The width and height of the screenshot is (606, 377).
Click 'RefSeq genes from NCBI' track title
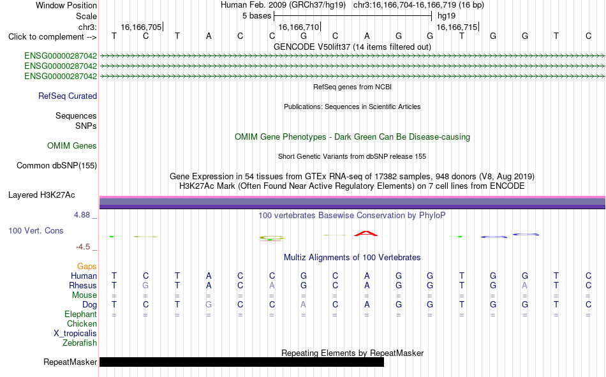coord(352,87)
